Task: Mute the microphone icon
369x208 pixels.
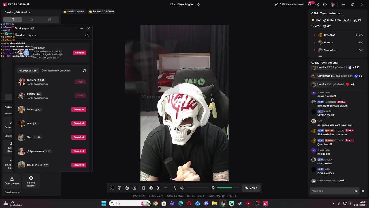Action: pyautogui.click(x=213, y=188)
